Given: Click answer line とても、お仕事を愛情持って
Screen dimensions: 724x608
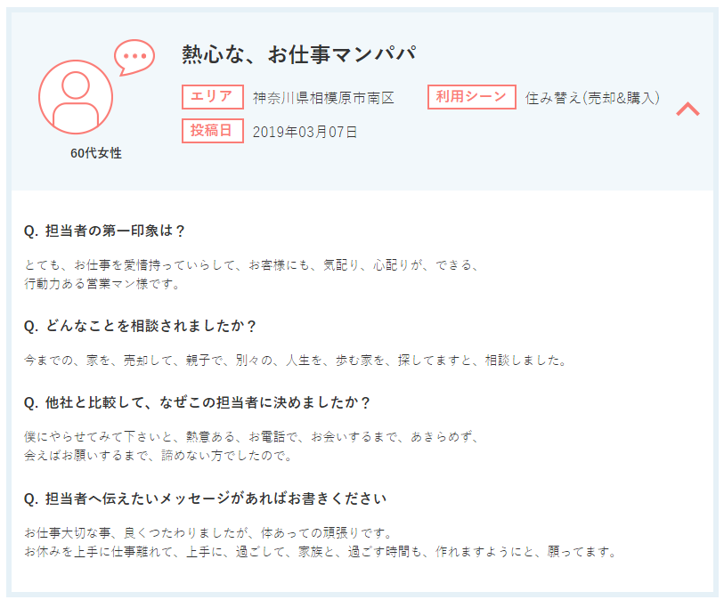Looking at the screenshot, I should (x=252, y=265).
